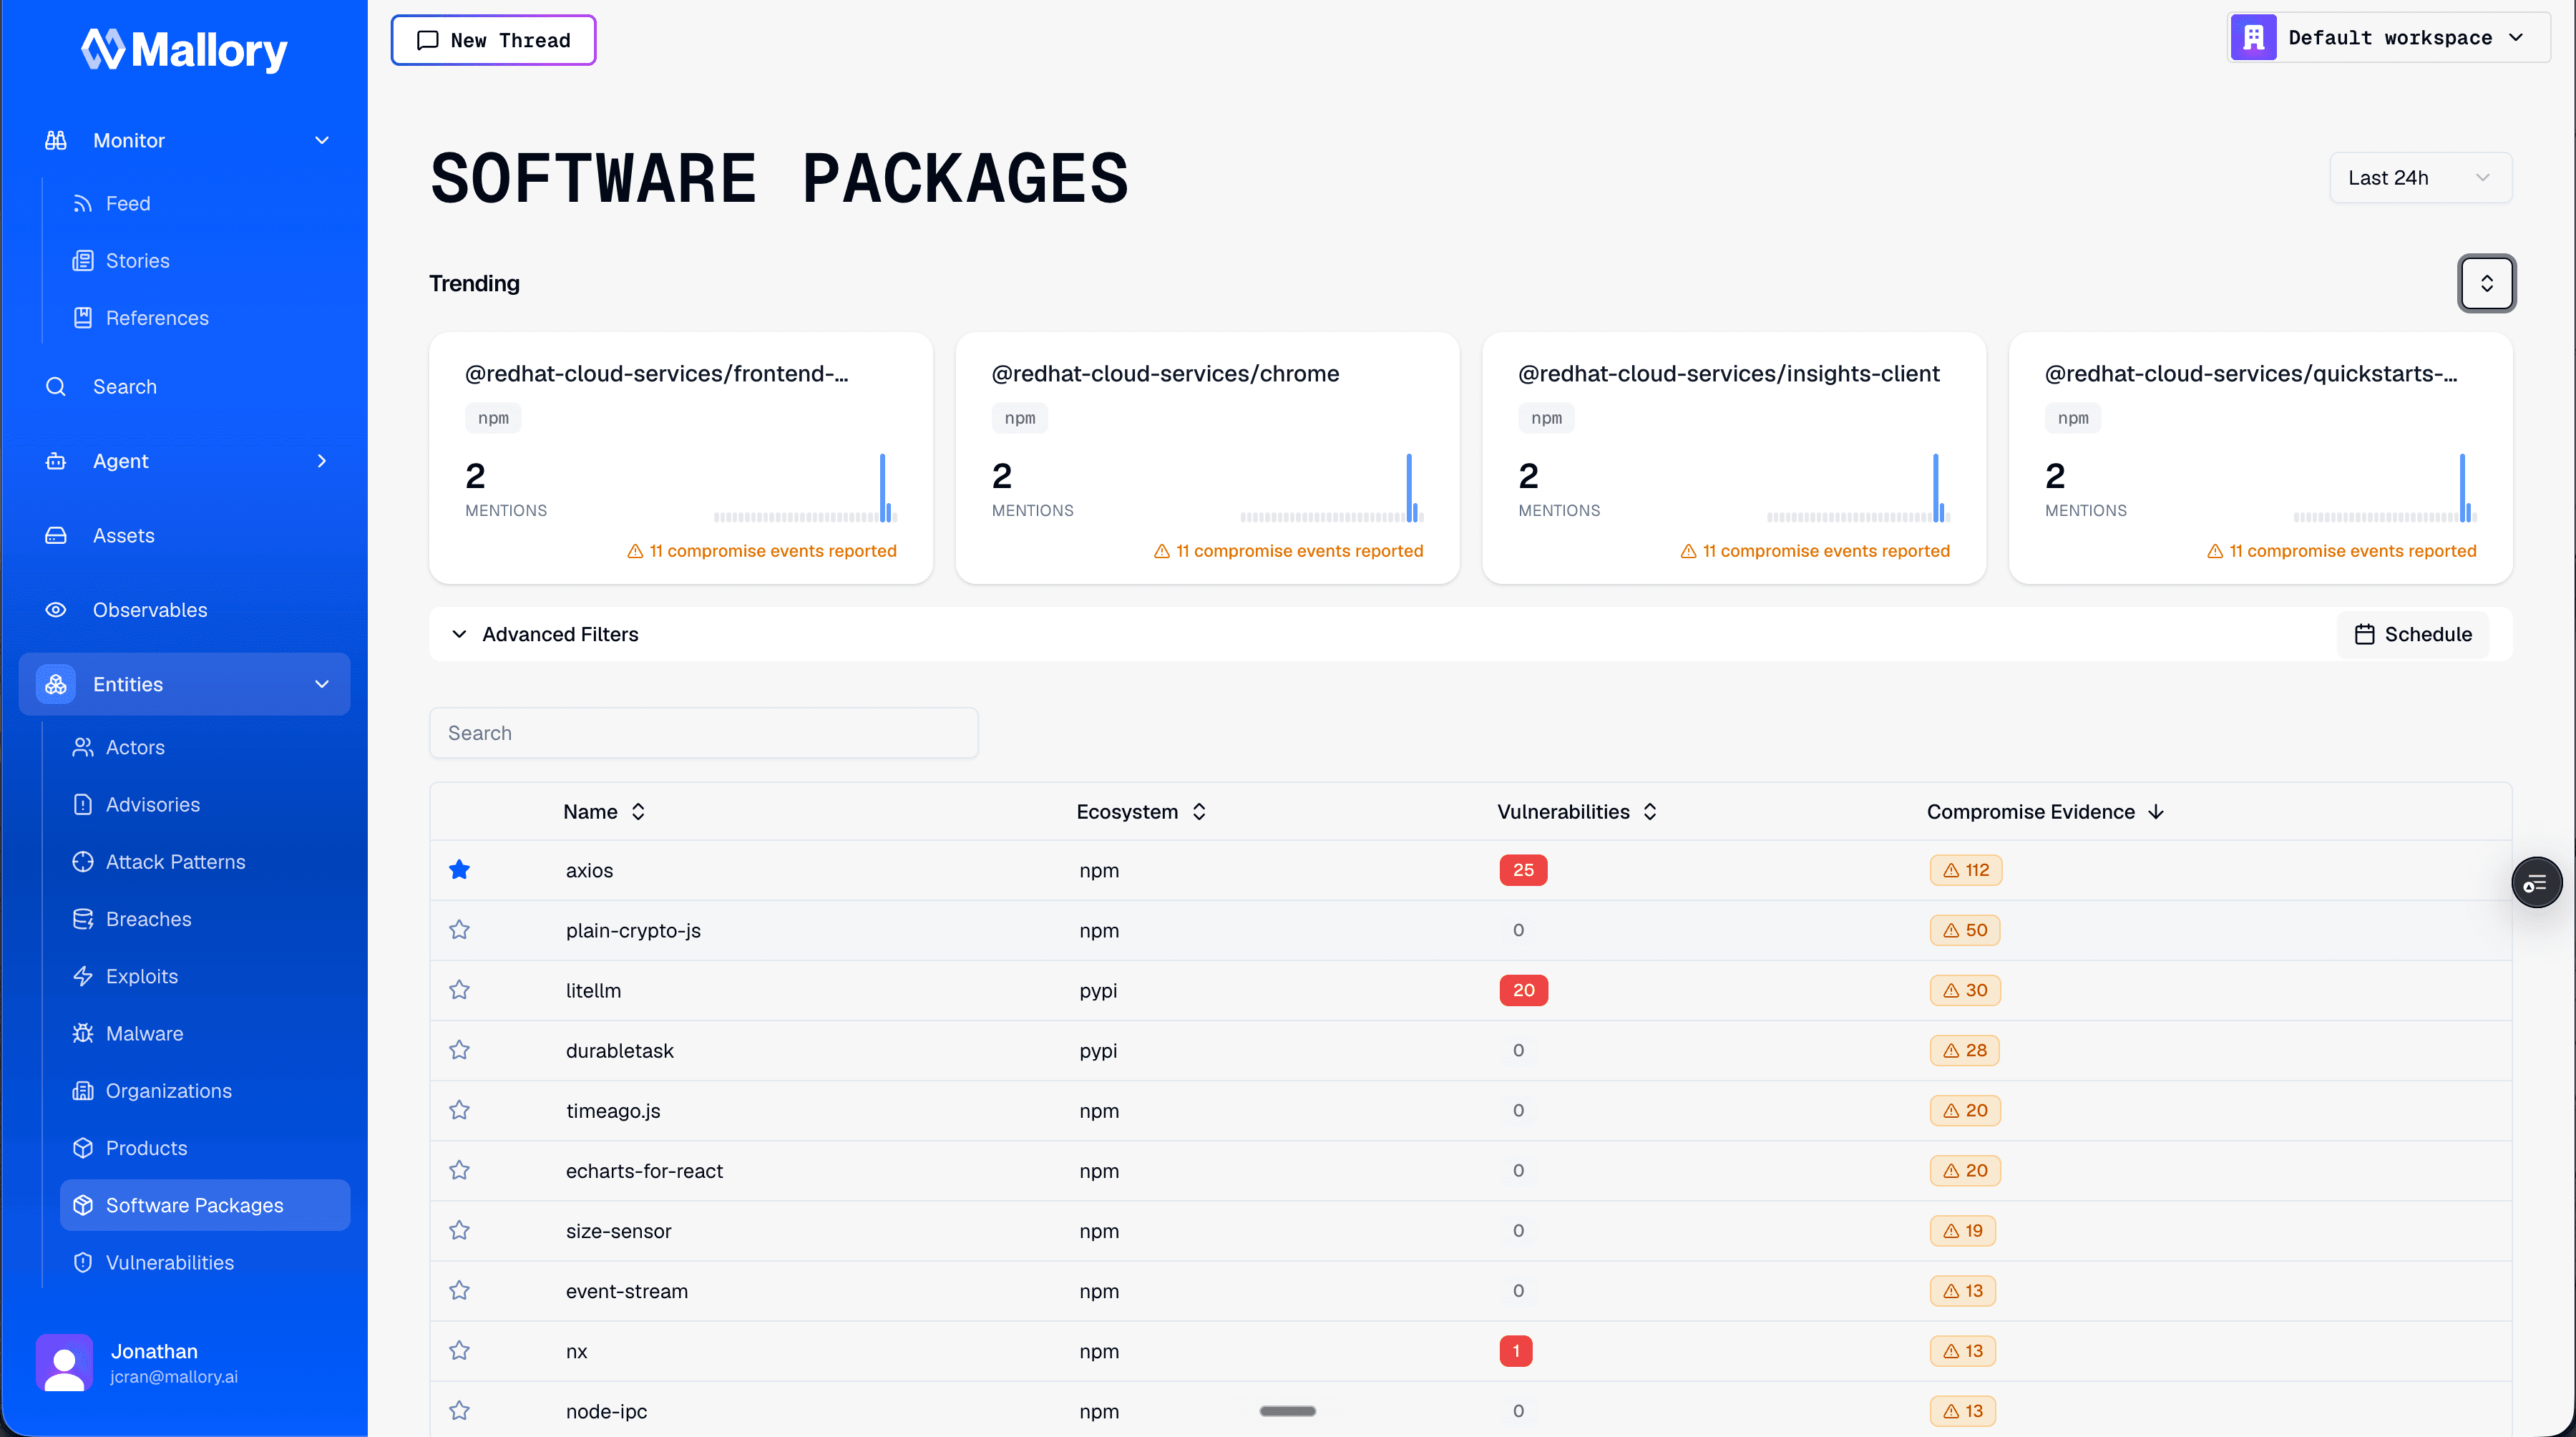The width and height of the screenshot is (2576, 1437).
Task: Click the Advisories icon
Action: click(83, 805)
